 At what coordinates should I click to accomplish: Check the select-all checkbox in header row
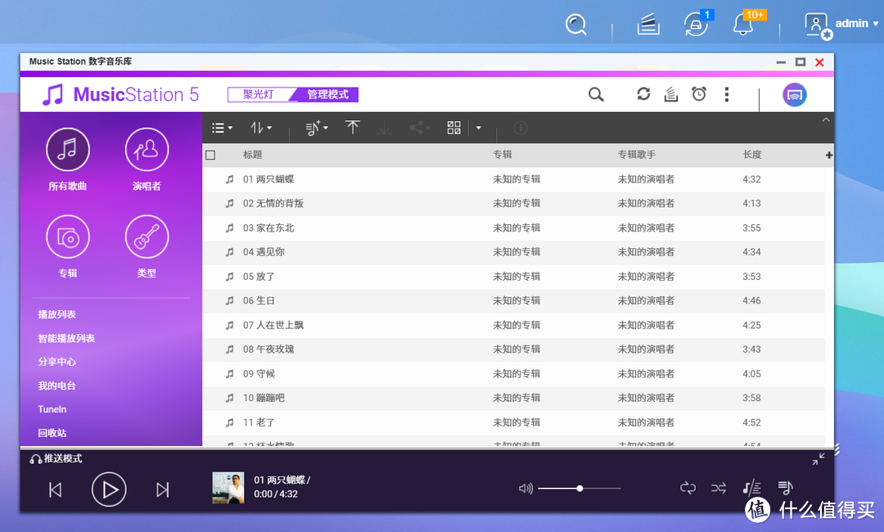(210, 155)
